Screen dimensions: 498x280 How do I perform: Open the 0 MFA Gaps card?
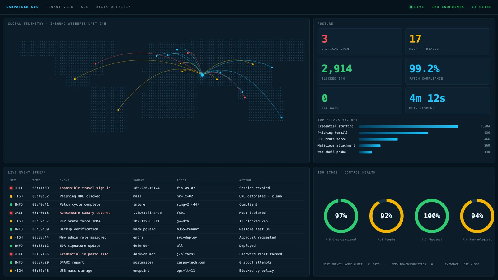point(360,101)
